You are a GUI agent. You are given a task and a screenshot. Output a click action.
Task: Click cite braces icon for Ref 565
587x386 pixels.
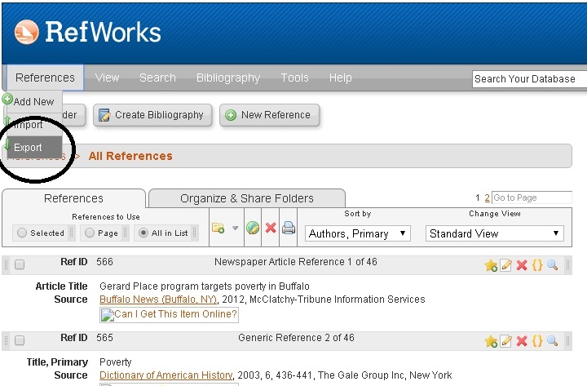click(x=537, y=341)
